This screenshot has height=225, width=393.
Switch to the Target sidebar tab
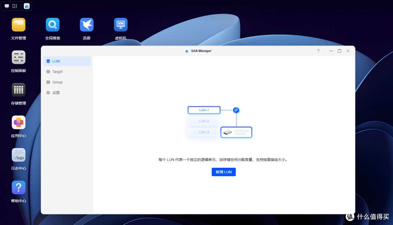[x=67, y=71]
